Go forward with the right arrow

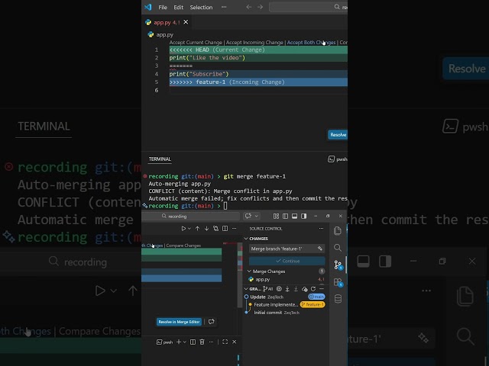click(260, 7)
